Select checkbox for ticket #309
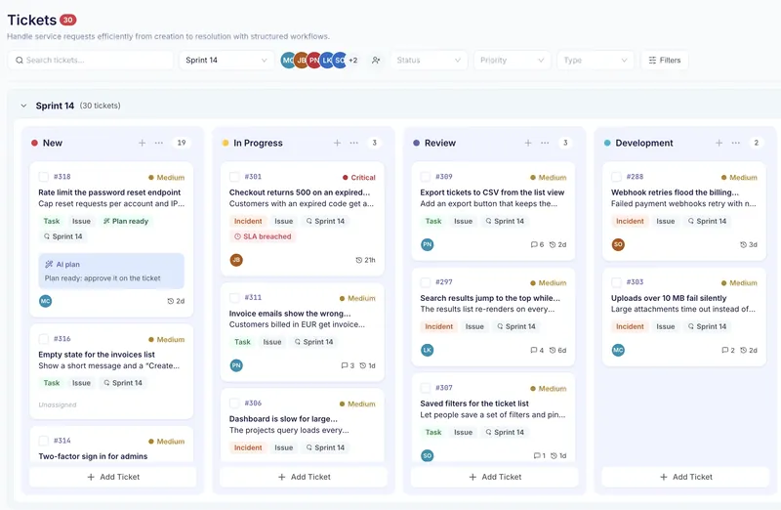781x510 pixels. 426,177
